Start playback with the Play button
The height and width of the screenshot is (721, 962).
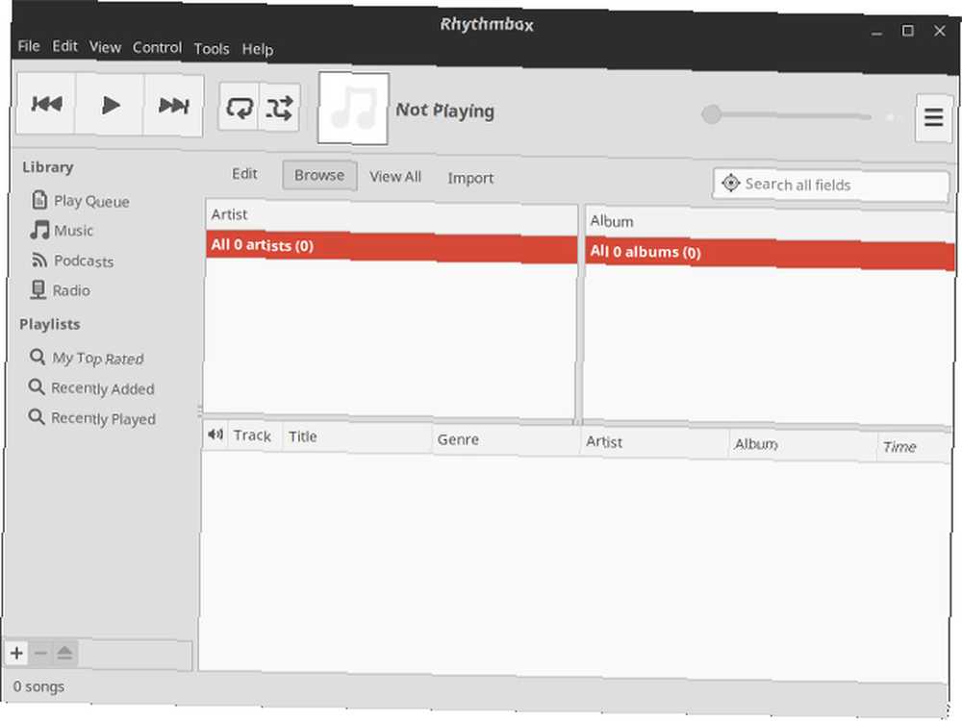pyautogui.click(x=111, y=105)
